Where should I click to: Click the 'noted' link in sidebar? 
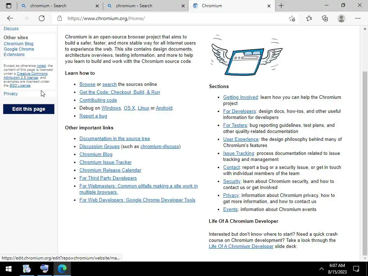41,66
